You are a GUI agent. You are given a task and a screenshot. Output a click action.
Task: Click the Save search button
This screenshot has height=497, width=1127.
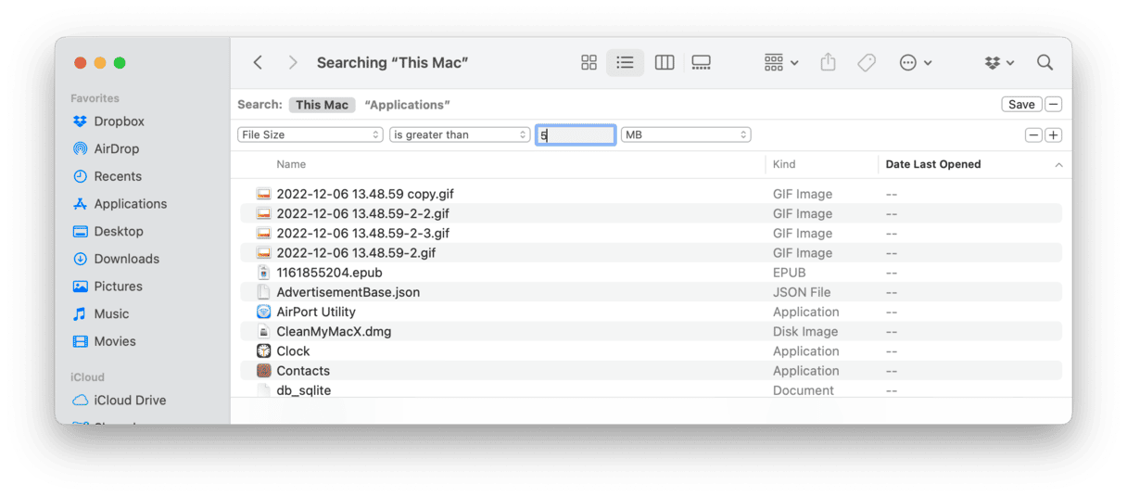(1021, 105)
